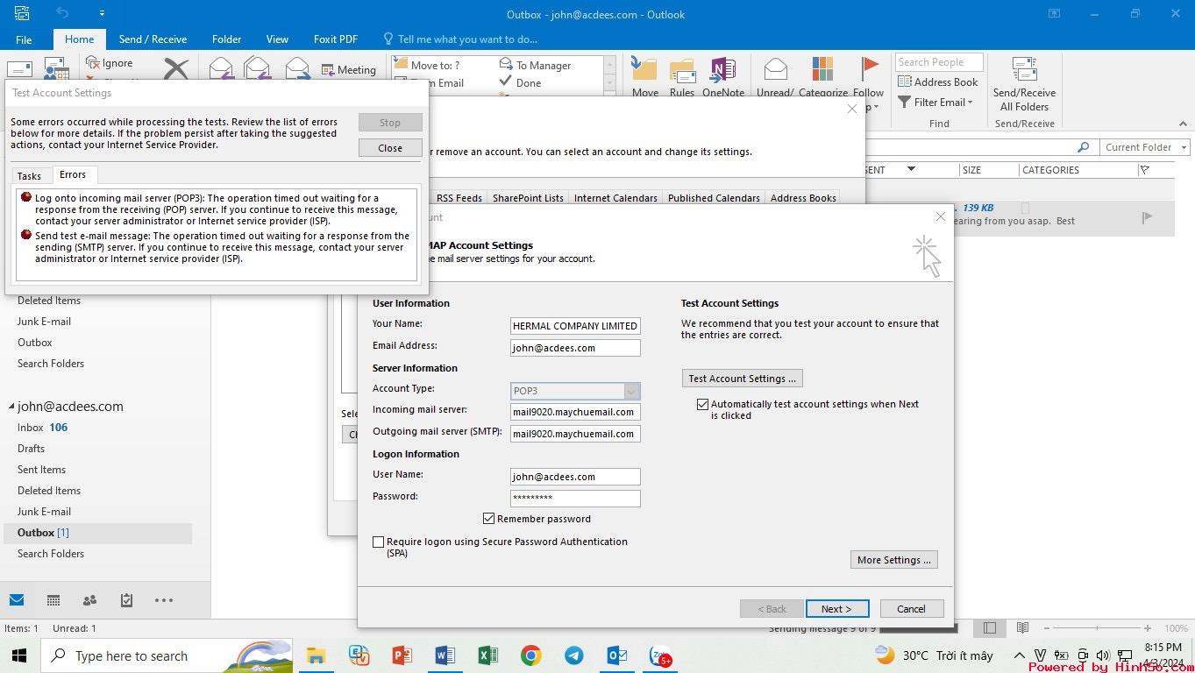The width and height of the screenshot is (1195, 673).
Task: Open People view in navigation bar
Action: coord(89,600)
